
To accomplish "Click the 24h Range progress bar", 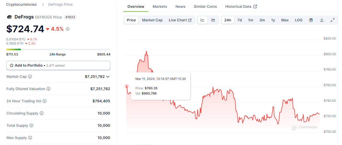I will [x=58, y=49].
